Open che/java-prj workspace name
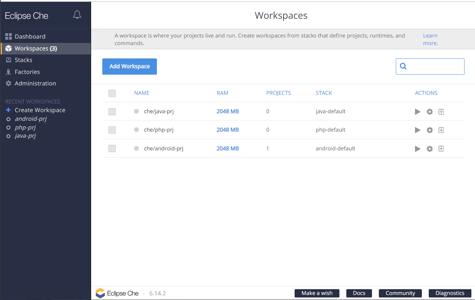This screenshot has height=300, width=475. [159, 111]
